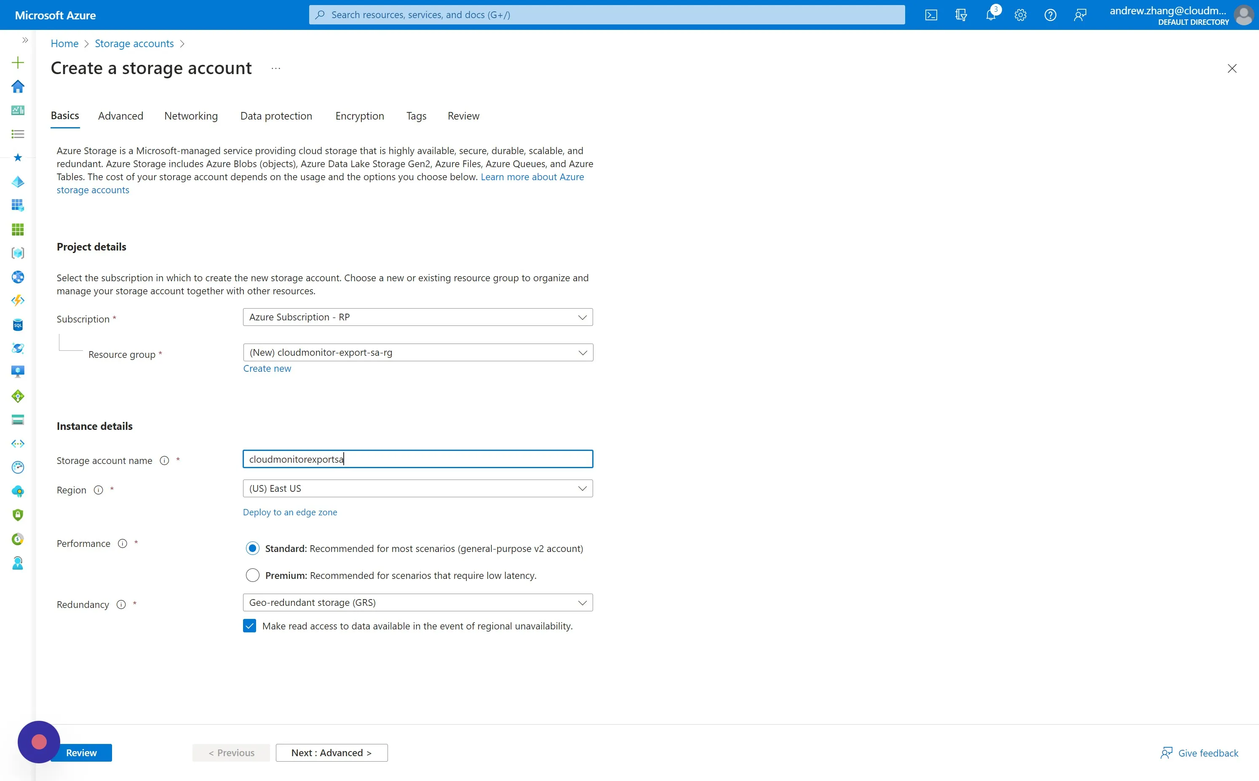Open Storage accounts icon in sidebar
Screen dimensions: 1259x781
pyautogui.click(x=18, y=420)
